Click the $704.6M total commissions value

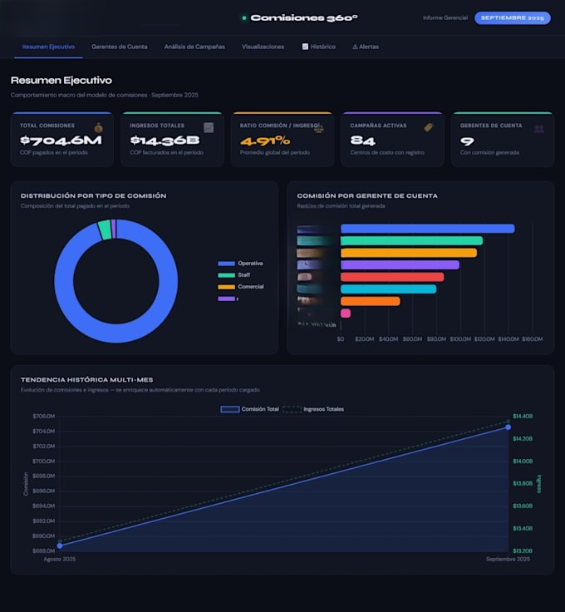click(x=61, y=141)
